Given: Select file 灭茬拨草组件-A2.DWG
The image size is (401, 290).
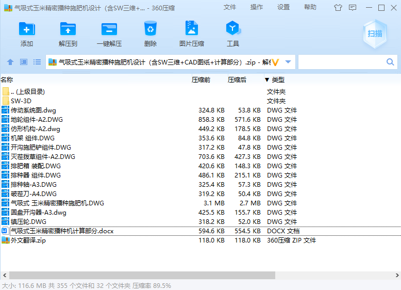Looking at the screenshot, I should coord(43,157).
